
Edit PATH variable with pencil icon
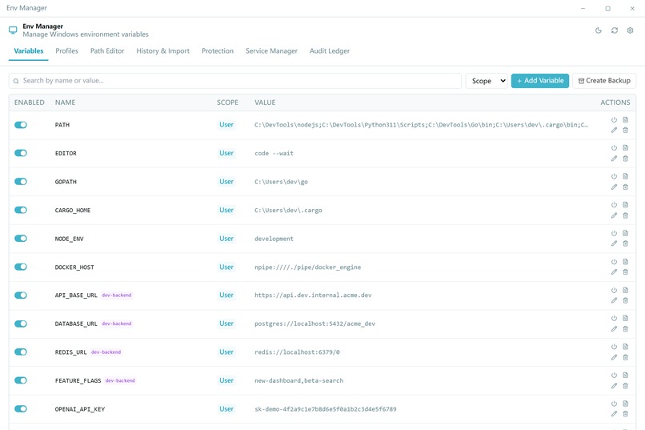coord(614,130)
